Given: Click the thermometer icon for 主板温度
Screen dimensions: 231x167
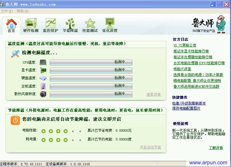Looking at the screenshot, I should (43, 86).
